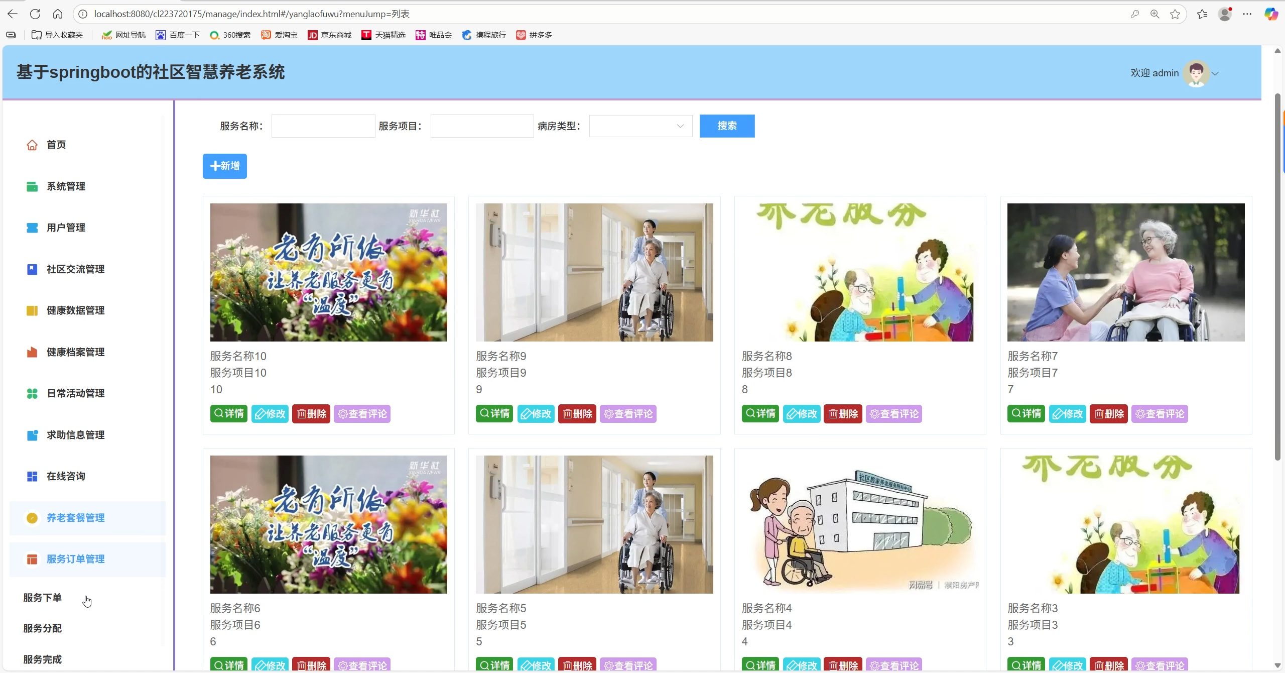Open the 服务下单 submenu item
The height and width of the screenshot is (673, 1285).
[43, 598]
